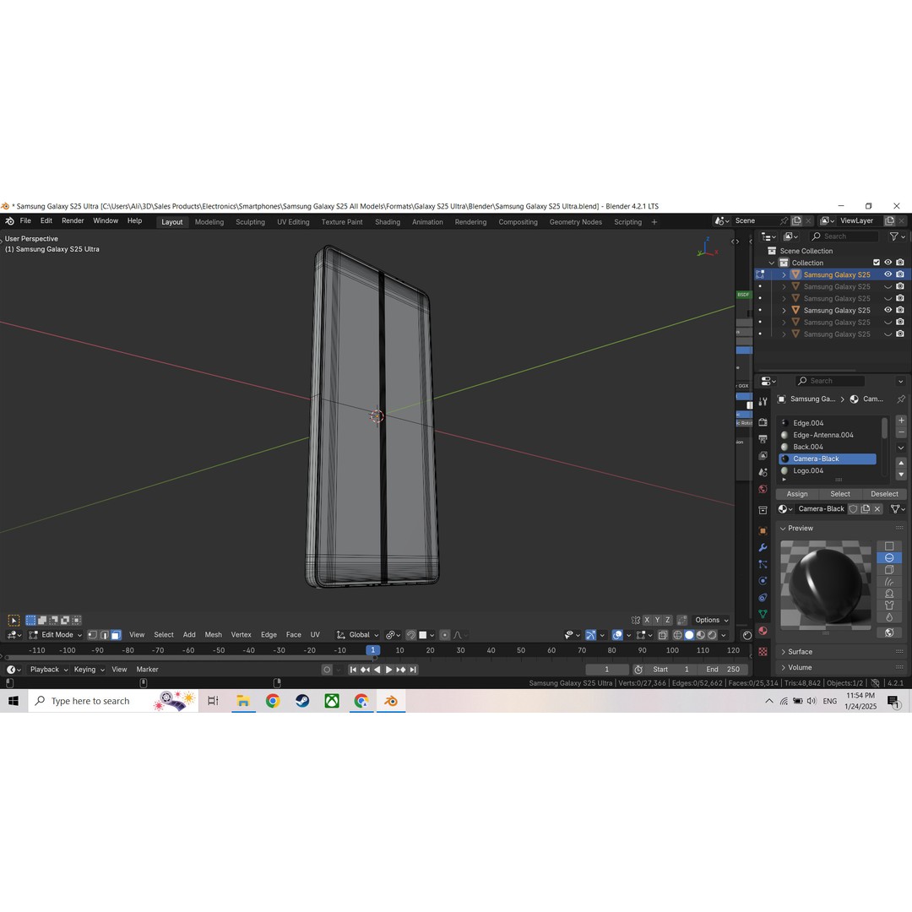Select the Edge-Antenna.004 material slot
912x912 pixels.
(x=828, y=435)
